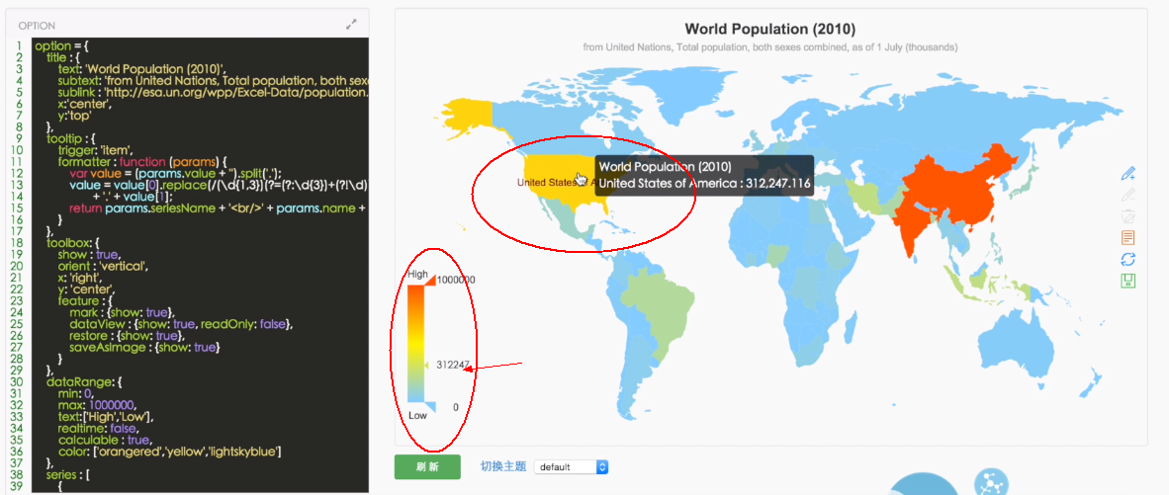The image size is (1169, 495).
Task: Click the United Nations subtitle link
Action: 770,46
